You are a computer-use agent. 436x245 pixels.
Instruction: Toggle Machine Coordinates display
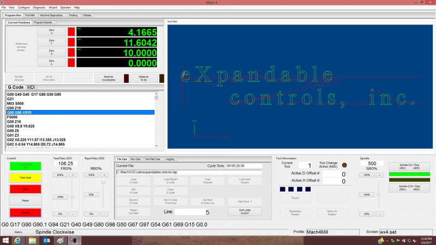[108, 78]
